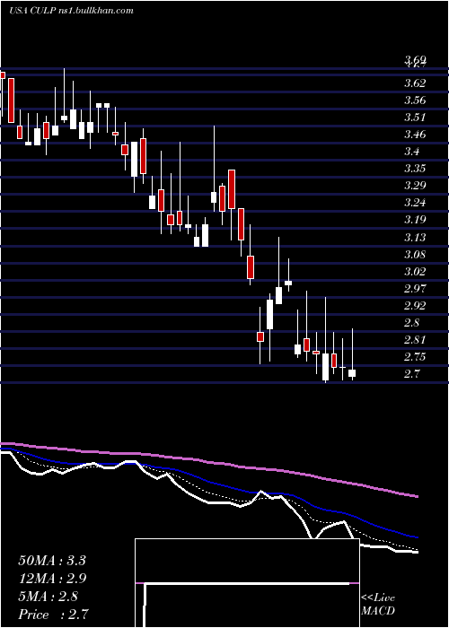Click the 50MA : 3.3 readout
This screenshot has height=628, width=449.
coord(52,561)
